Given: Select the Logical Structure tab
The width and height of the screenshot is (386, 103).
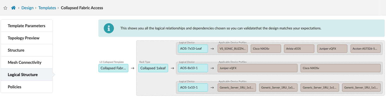Looking at the screenshot, I should (23, 75).
